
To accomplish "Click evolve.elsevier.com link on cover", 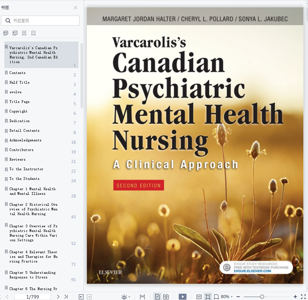I will coord(252,271).
